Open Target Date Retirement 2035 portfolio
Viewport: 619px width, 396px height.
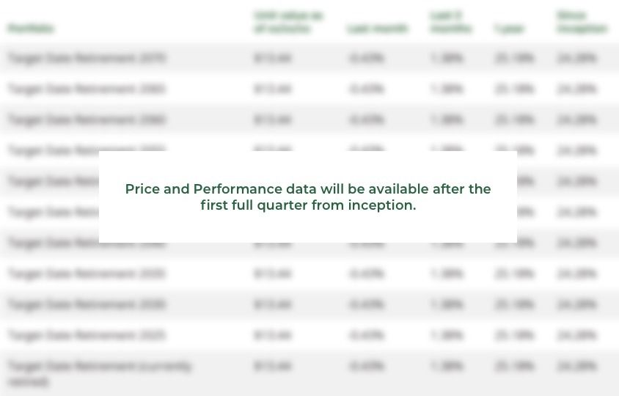[x=87, y=274]
